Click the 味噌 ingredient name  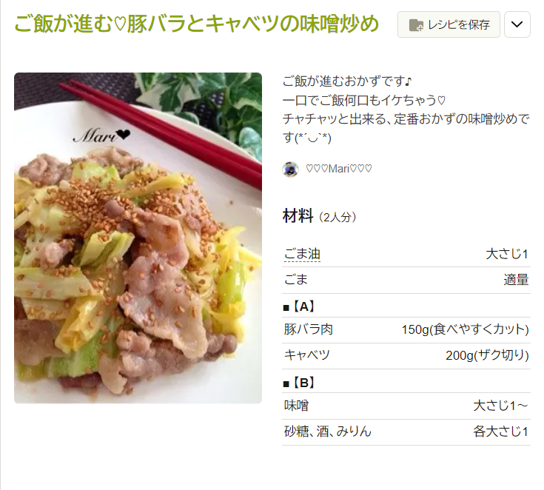pyautogui.click(x=296, y=406)
